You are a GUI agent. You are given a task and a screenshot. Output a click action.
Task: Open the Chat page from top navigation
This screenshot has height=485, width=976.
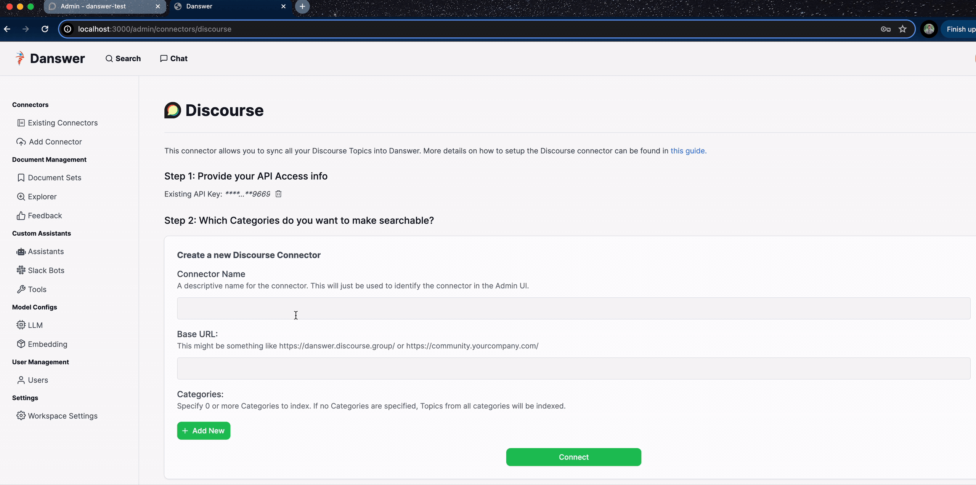173,58
